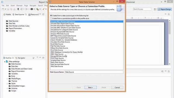Click the Print toolbar icon
Screen dimensions: 174x98
coord(14,9)
